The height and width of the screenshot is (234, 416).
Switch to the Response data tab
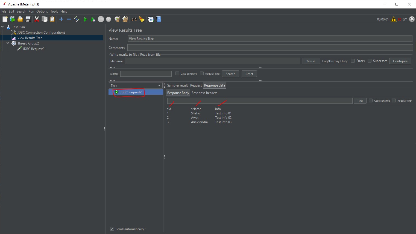215,85
